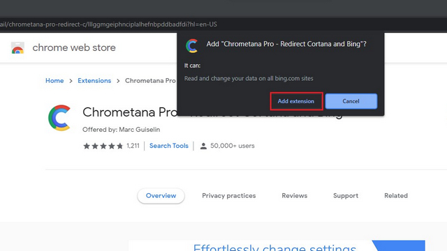Image resolution: width=447 pixels, height=251 pixels.
Task: Click the chrome web store title text
Action: [74, 47]
